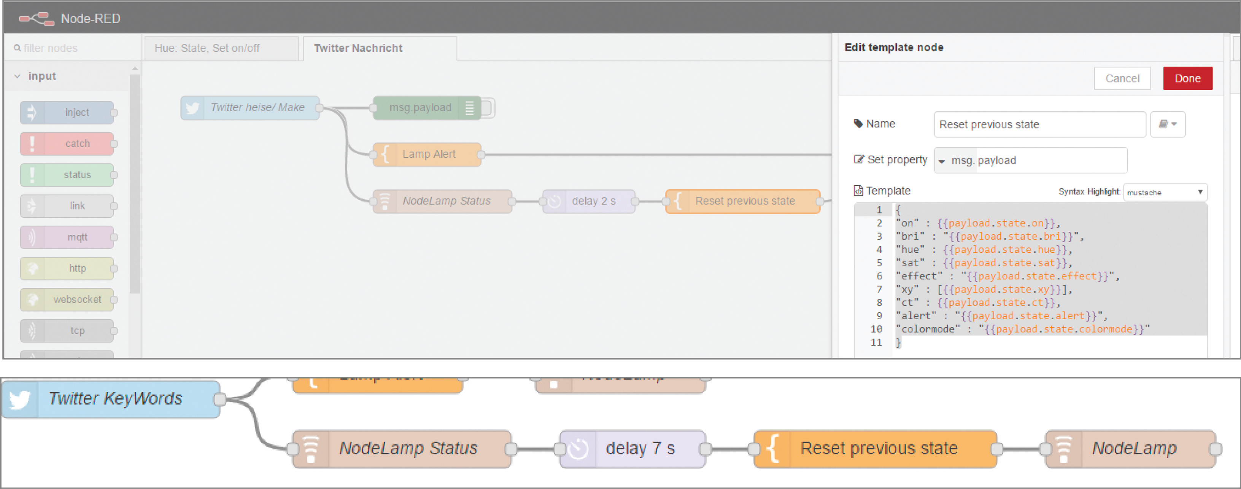Open the name field icon picker dropdown
This screenshot has height=489, width=1241.
(x=1167, y=124)
